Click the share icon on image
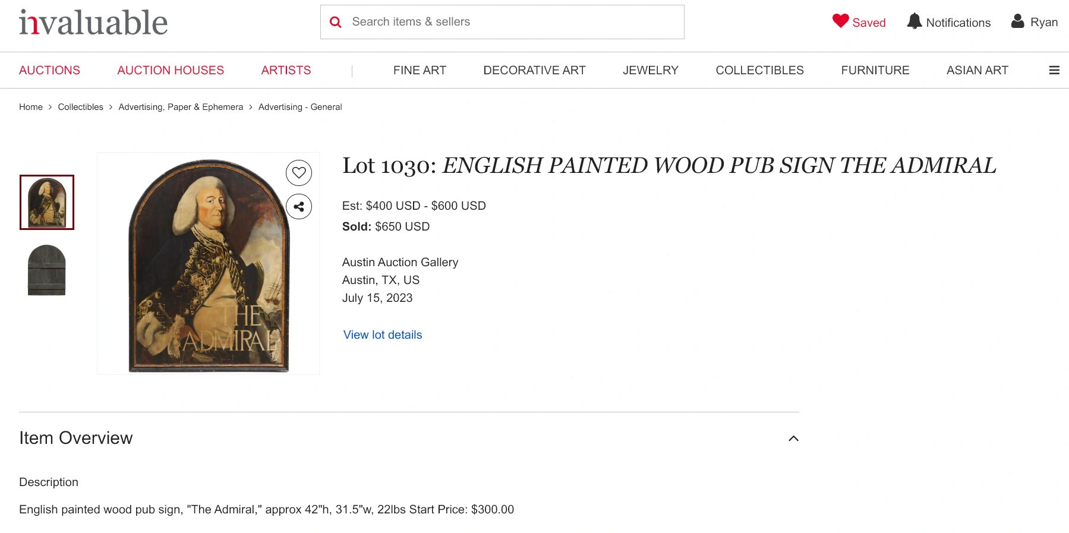The image size is (1069, 533). point(299,207)
